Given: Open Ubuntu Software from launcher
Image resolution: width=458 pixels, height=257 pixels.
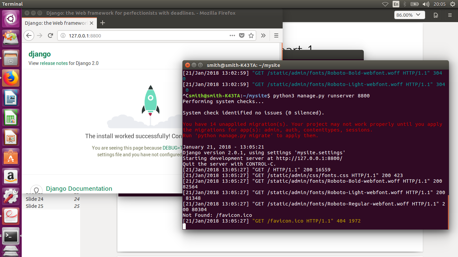Looking at the screenshot, I should [11, 157].
